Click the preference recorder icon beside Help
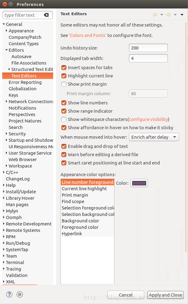 click(x=20, y=295)
